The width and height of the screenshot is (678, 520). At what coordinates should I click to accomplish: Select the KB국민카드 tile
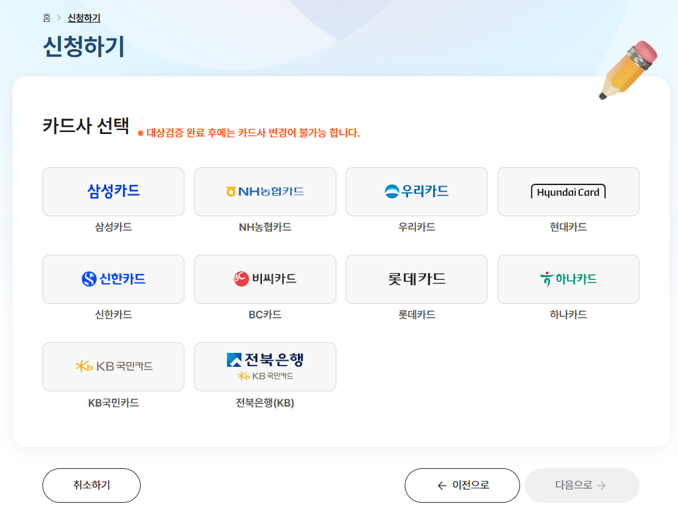113,366
